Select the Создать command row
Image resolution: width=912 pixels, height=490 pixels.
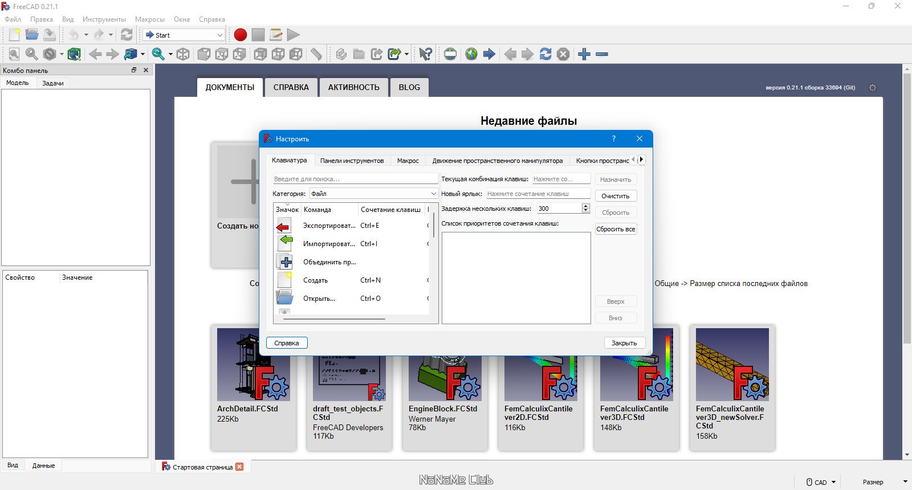(351, 280)
